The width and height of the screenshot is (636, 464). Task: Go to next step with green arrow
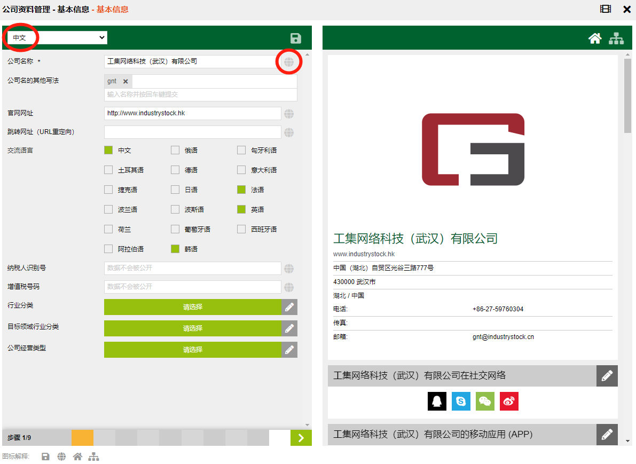coord(301,438)
